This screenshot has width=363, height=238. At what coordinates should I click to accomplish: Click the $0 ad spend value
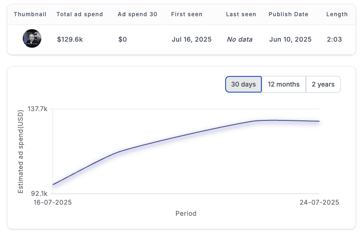[x=123, y=39]
